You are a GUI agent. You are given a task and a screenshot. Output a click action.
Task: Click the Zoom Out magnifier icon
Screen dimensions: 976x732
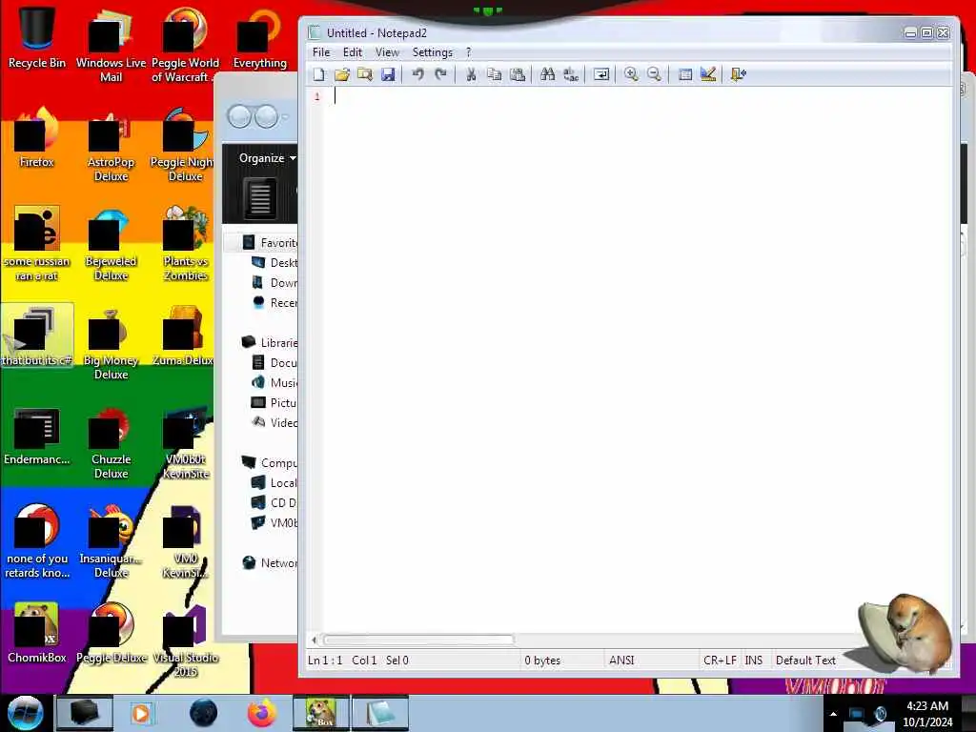pos(654,74)
